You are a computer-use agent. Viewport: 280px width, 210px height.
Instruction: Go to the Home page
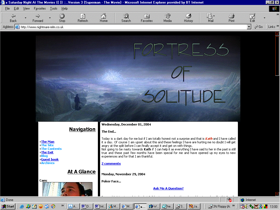pos(104,18)
